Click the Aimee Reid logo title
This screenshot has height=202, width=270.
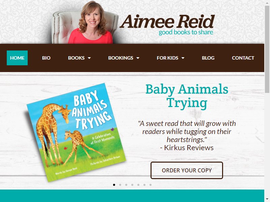pos(167,22)
